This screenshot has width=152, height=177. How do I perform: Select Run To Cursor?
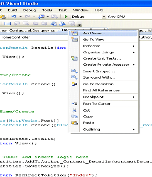(x=103, y=104)
